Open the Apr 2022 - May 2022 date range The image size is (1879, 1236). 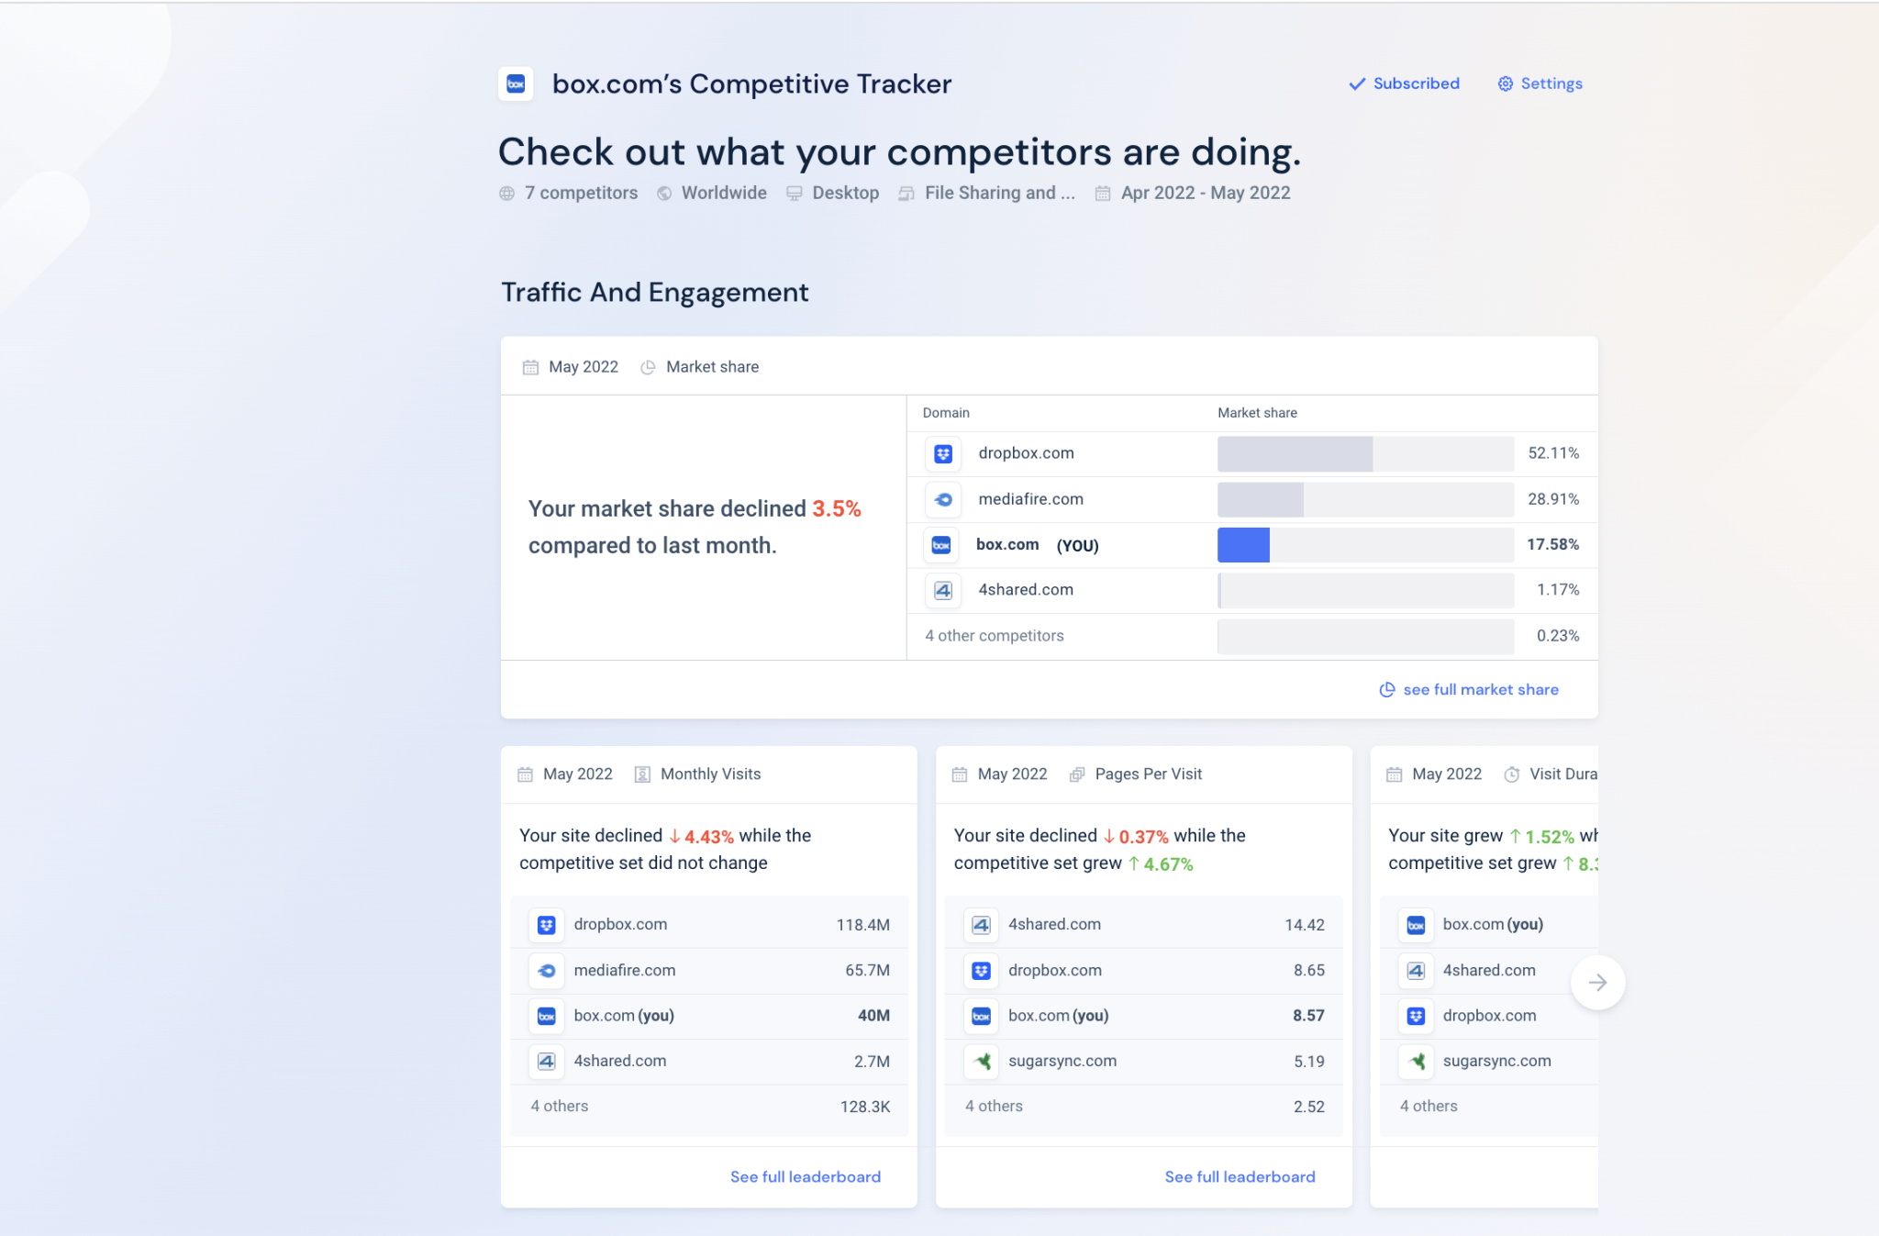pos(1193,193)
